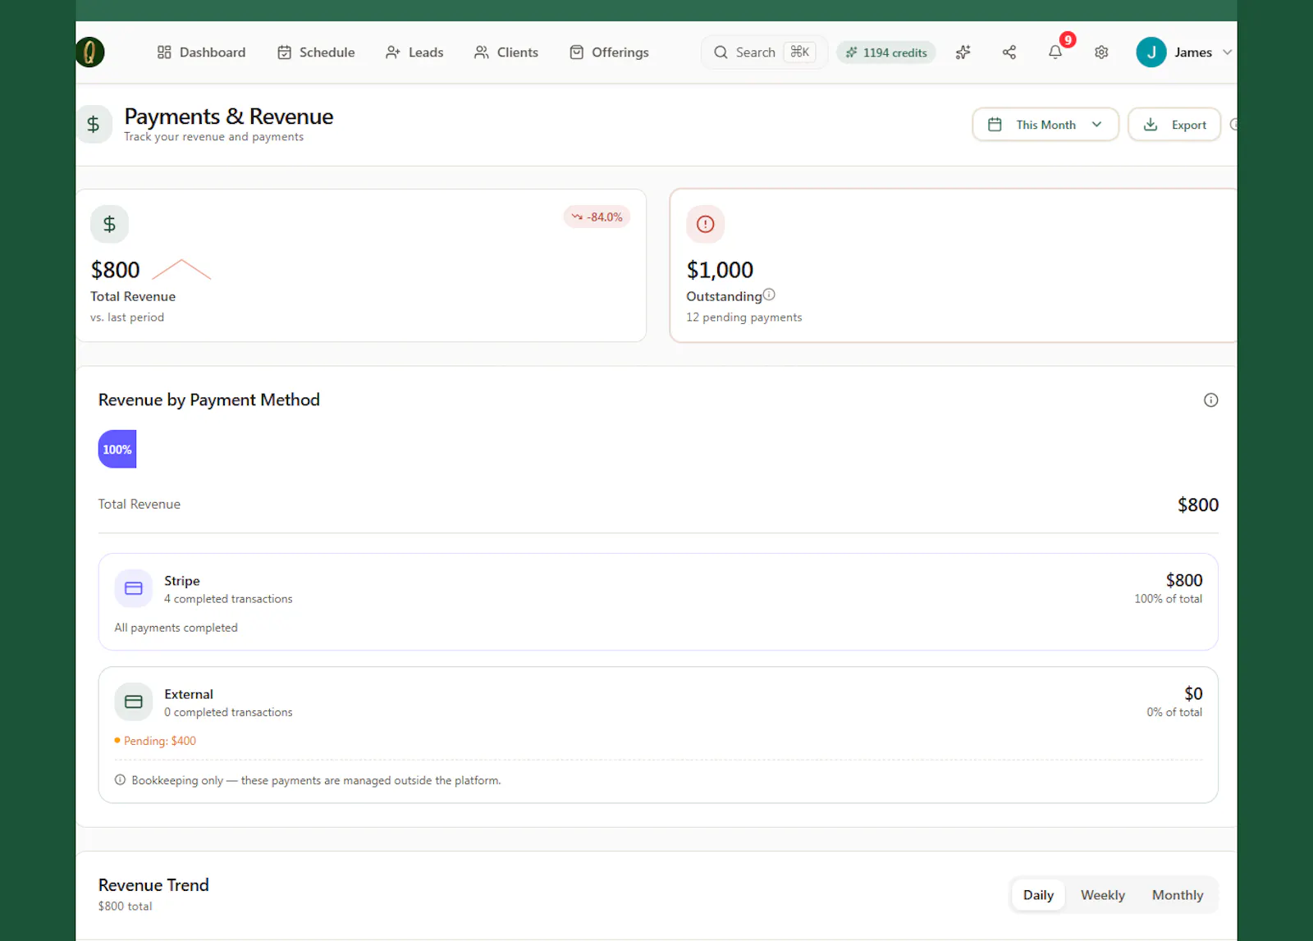The width and height of the screenshot is (1313, 941).
Task: Open the Leads section
Action: [414, 52]
